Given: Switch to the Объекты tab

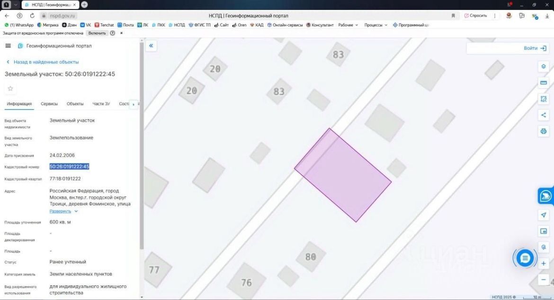Looking at the screenshot, I should [75, 104].
